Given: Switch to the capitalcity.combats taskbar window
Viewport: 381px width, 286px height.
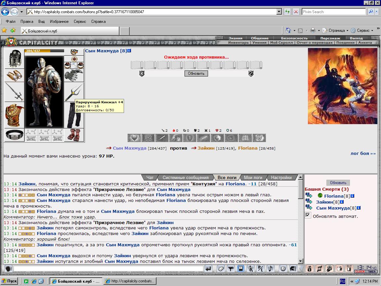Looking at the screenshot, I should coord(130,281).
